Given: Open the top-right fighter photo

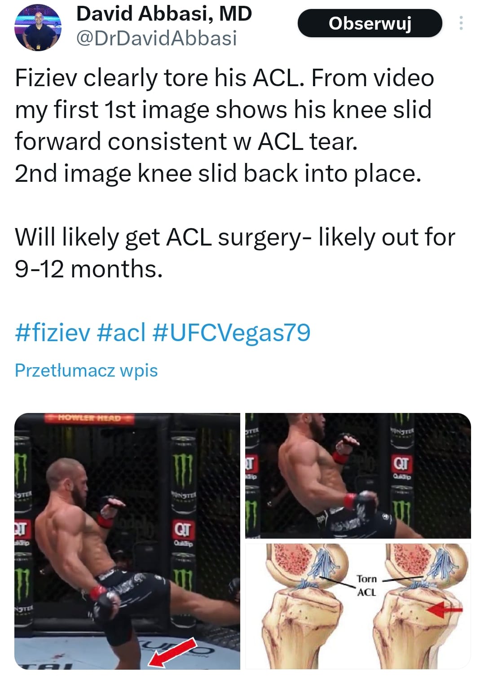Looking at the screenshot, I should click(358, 475).
